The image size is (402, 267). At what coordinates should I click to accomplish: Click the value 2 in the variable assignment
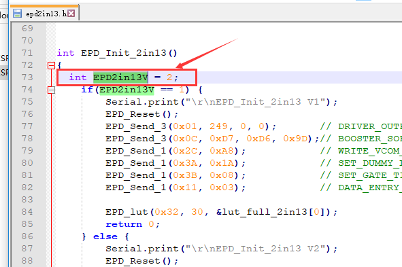click(x=169, y=77)
